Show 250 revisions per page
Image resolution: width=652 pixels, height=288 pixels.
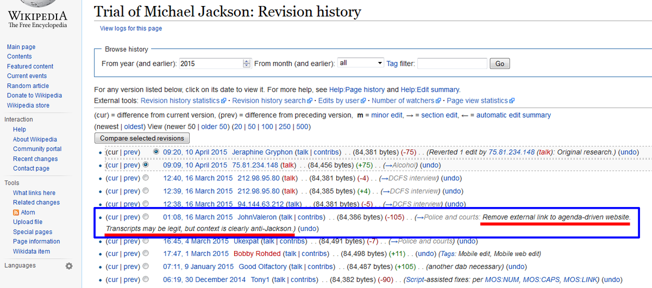pyautogui.click(x=284, y=127)
